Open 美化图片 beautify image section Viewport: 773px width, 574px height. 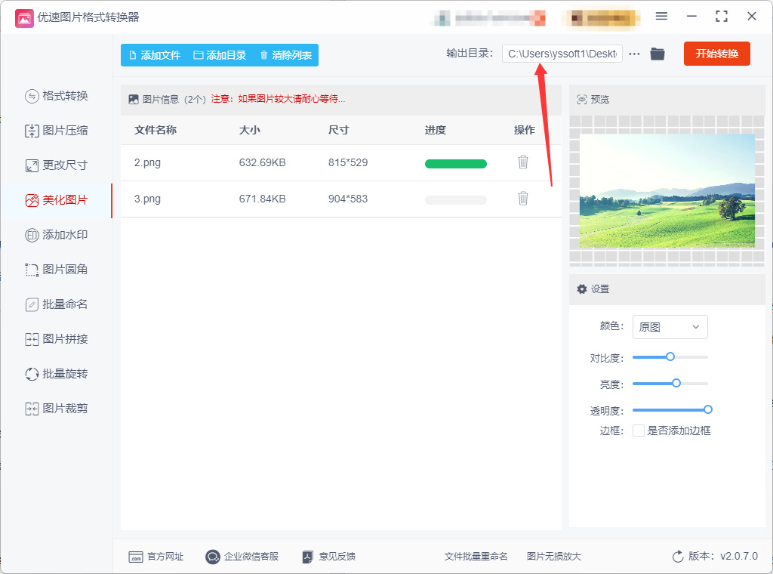coord(57,200)
